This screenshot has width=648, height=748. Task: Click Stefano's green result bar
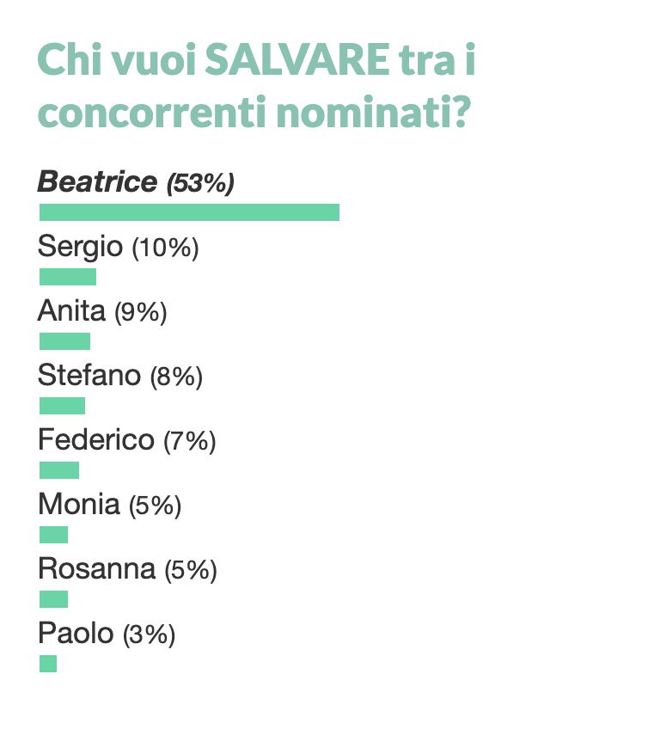pyautogui.click(x=62, y=406)
